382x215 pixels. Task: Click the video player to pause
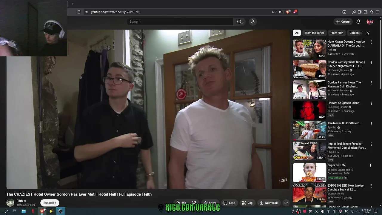pyautogui.click(x=148, y=109)
